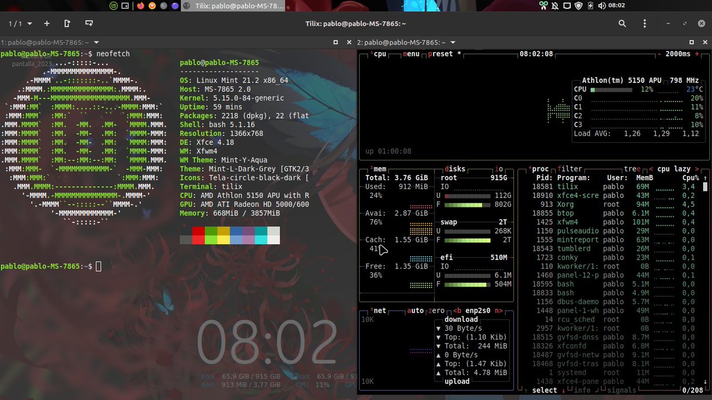Click plus to increase btop 2000ms interval
712x400 pixels.
tap(697, 54)
